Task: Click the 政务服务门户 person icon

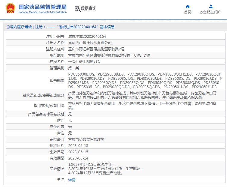Action: pos(211,7)
